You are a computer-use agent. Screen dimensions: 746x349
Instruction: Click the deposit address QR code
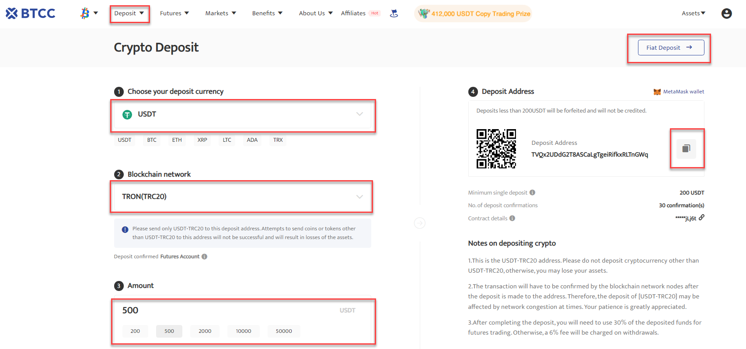pos(496,149)
